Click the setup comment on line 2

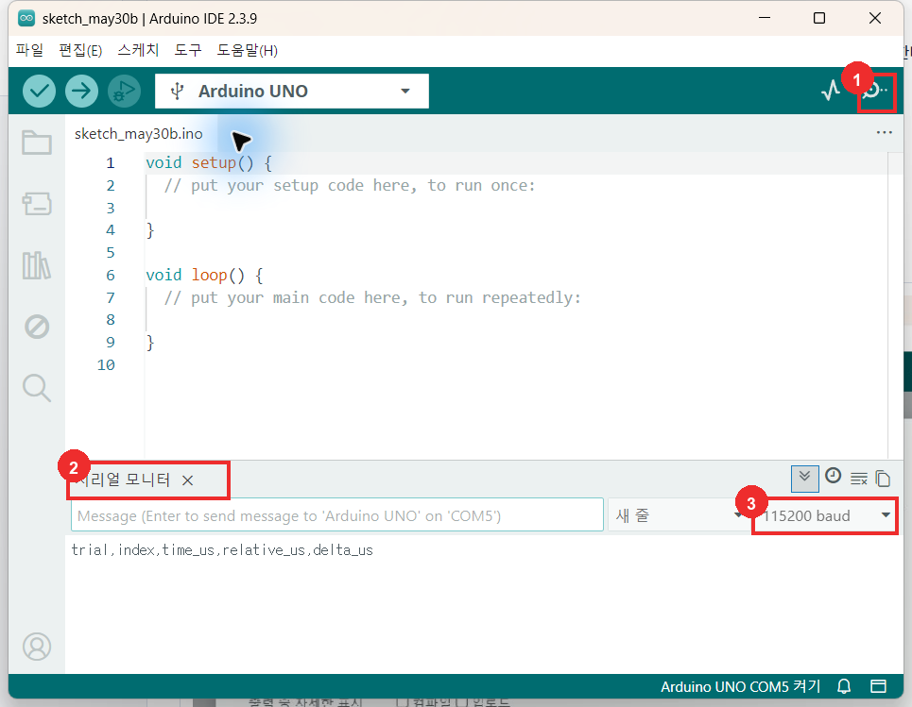(x=349, y=185)
